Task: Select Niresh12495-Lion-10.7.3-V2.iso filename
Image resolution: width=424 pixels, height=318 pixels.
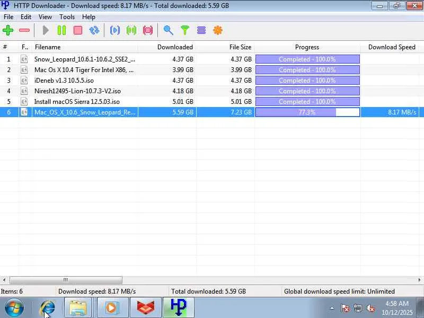Action: 77,91
